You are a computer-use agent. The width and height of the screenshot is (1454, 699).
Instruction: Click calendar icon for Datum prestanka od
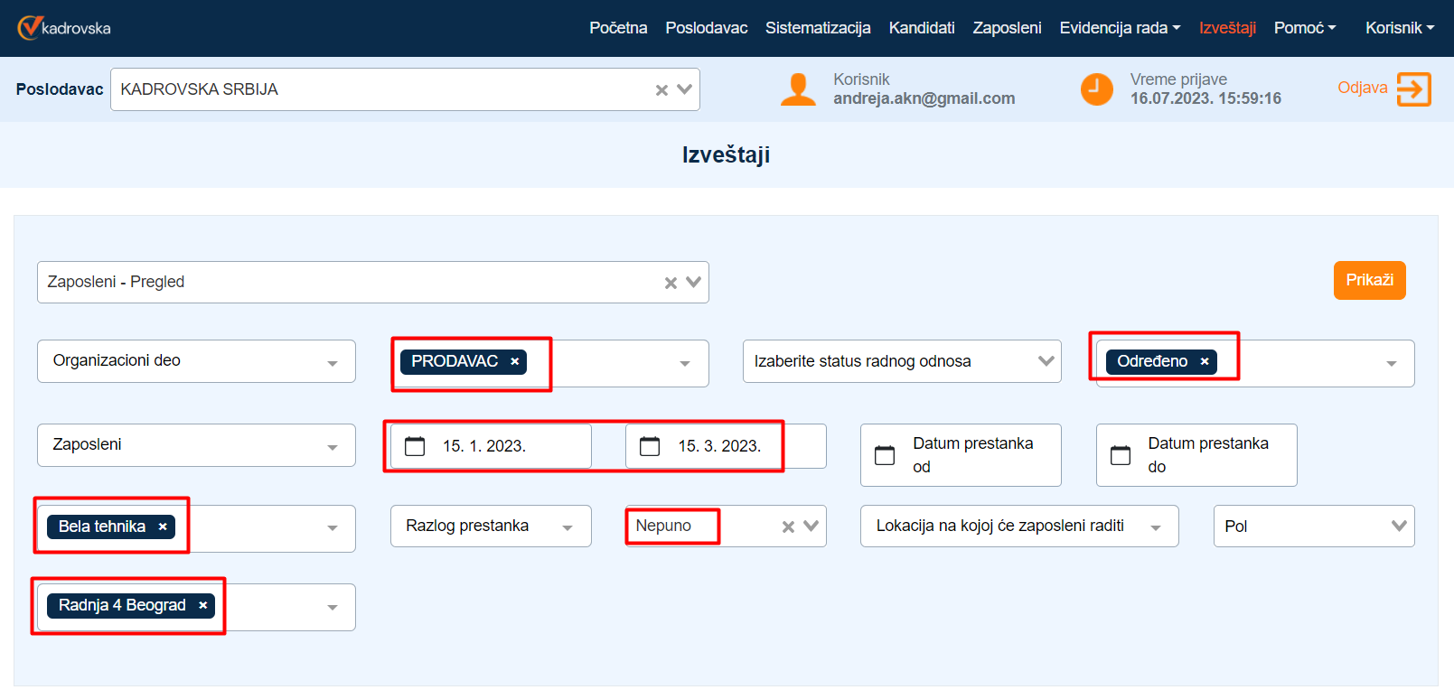[885, 455]
